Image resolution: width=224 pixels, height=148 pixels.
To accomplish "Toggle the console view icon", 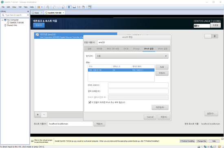I will click(x=90, y=7).
